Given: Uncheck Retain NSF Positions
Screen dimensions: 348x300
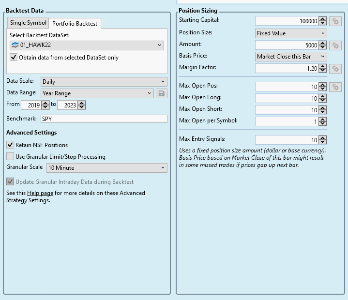Looking at the screenshot, I should [x=10, y=145].
